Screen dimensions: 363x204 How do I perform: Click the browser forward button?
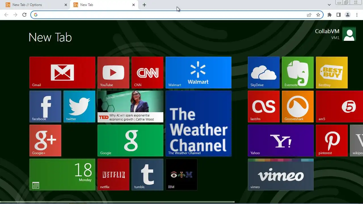click(x=15, y=15)
